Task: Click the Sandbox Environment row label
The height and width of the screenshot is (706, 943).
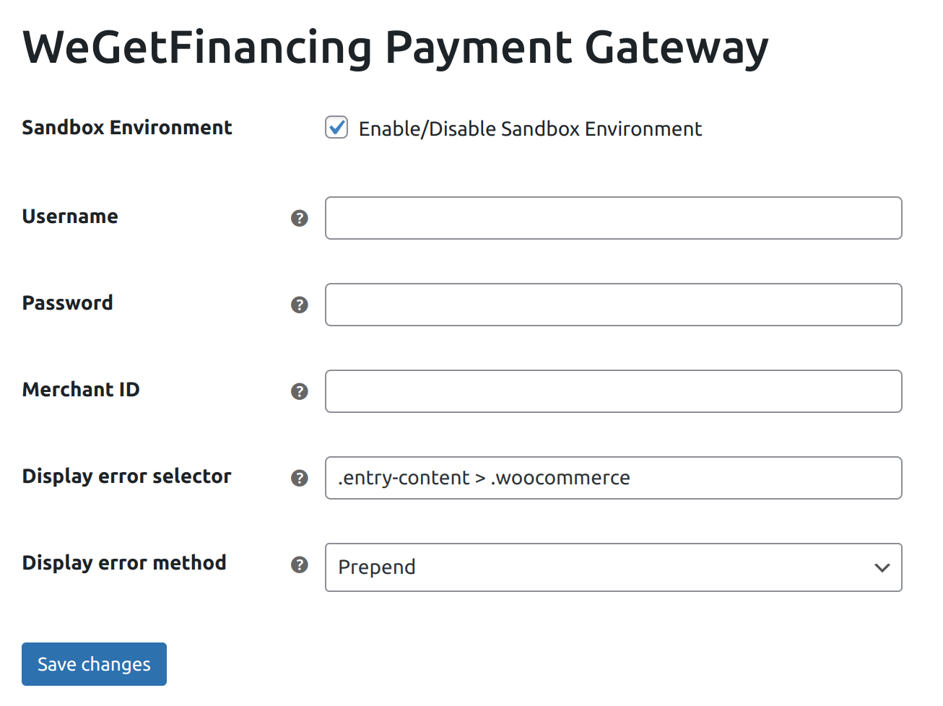Action: click(x=127, y=128)
